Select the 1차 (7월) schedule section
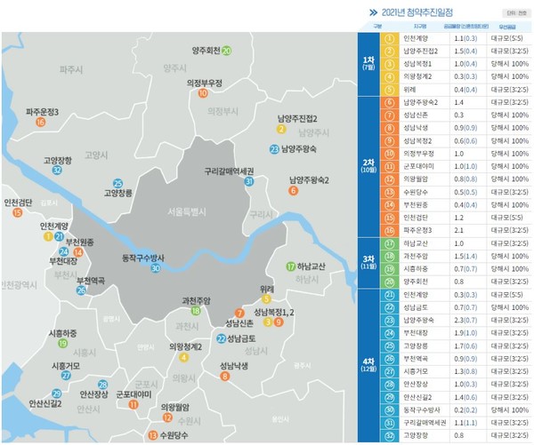 point(368,64)
